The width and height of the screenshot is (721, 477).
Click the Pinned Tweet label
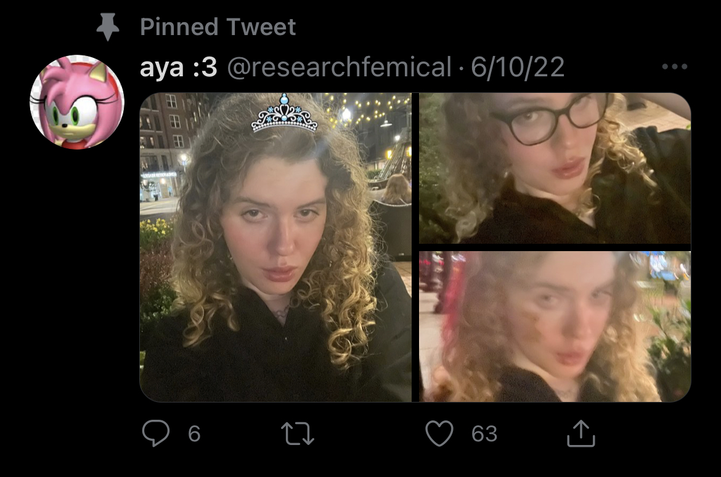tap(218, 26)
